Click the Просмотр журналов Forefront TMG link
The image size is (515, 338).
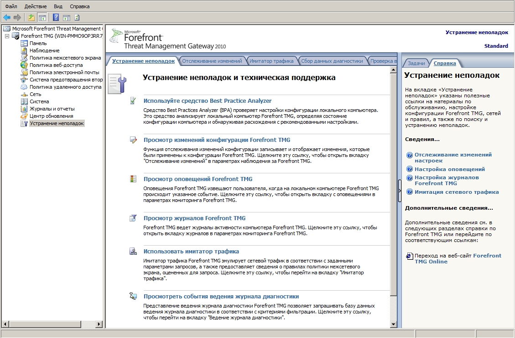click(x=194, y=218)
